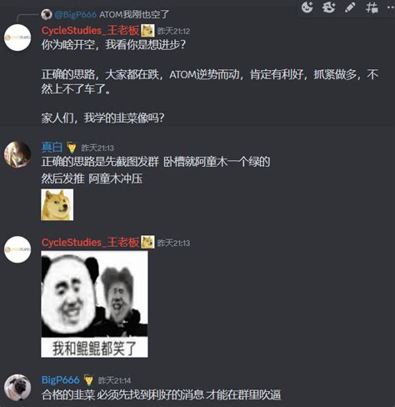Open the @BigP666 mention in reply preview
This screenshot has height=407, width=395.
pos(76,14)
